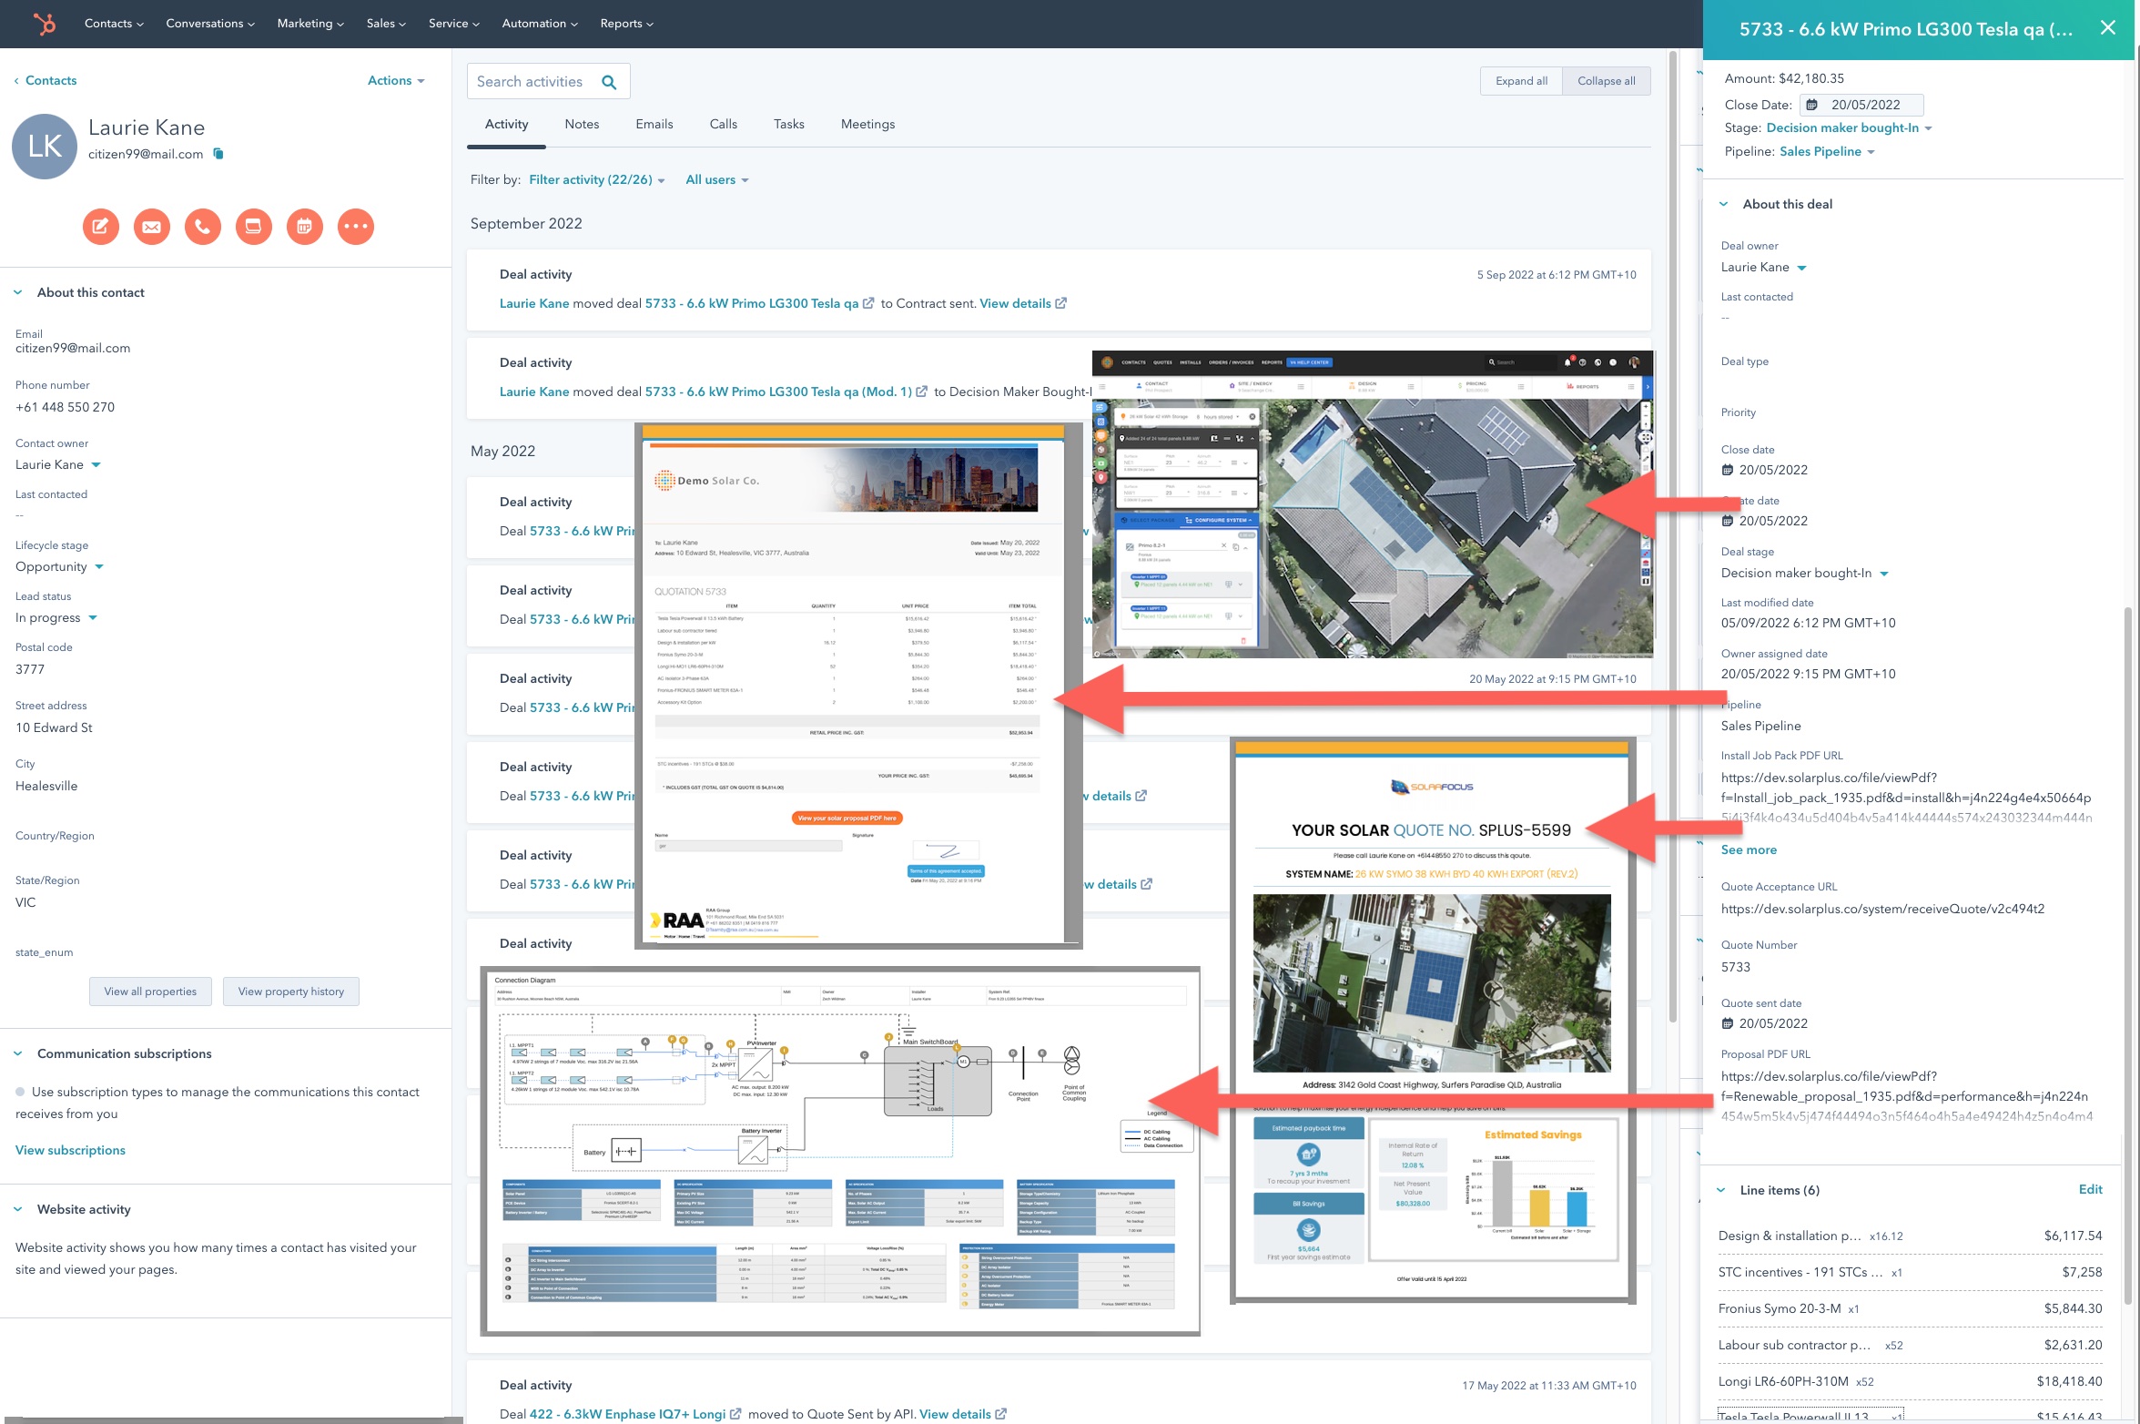Open the Reports menu
This screenshot has width=2140, height=1424.
coord(626,24)
